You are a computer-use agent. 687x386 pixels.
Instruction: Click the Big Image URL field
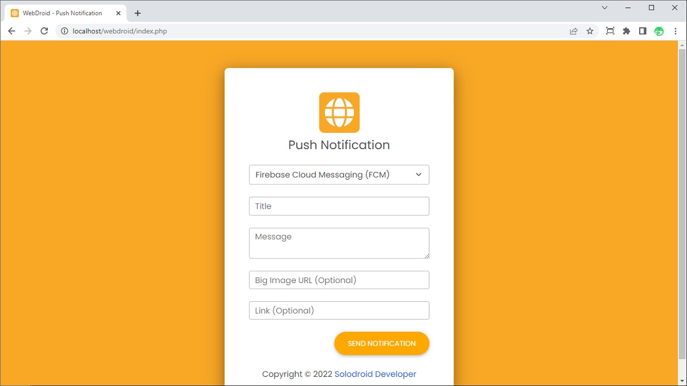click(x=339, y=280)
